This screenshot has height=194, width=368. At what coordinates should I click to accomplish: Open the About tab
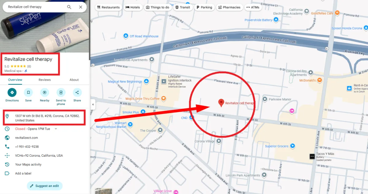coord(74,80)
